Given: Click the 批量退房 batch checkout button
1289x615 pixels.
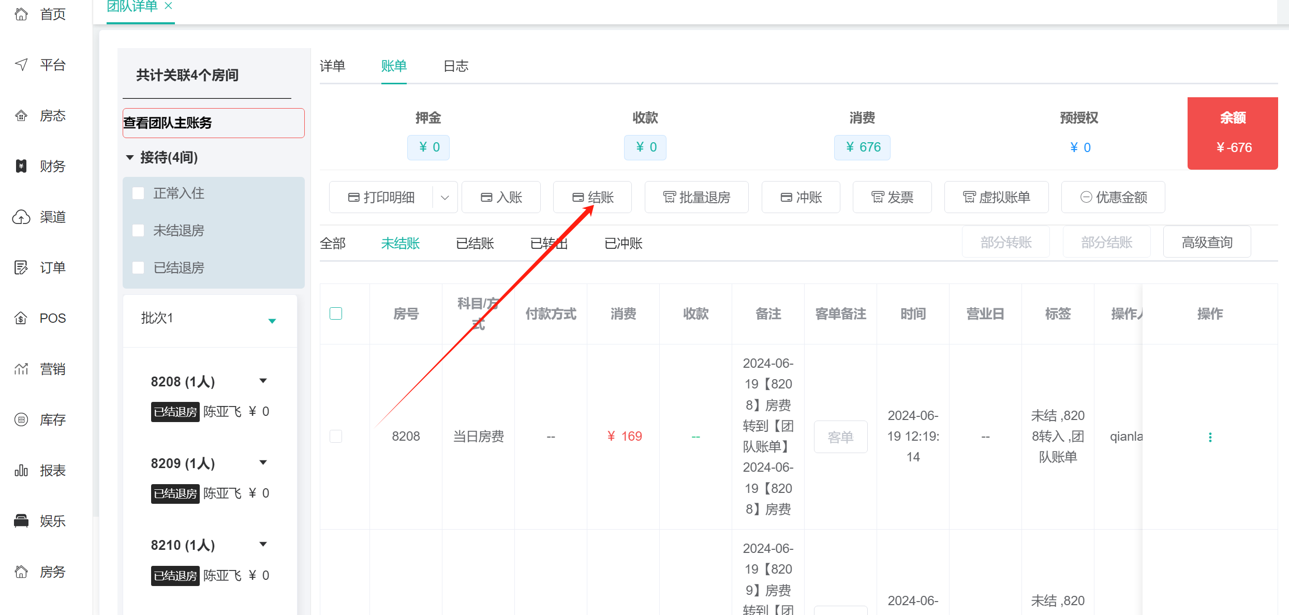Looking at the screenshot, I should coord(697,197).
